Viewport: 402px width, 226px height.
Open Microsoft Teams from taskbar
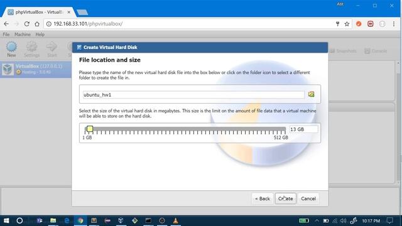coord(39,220)
